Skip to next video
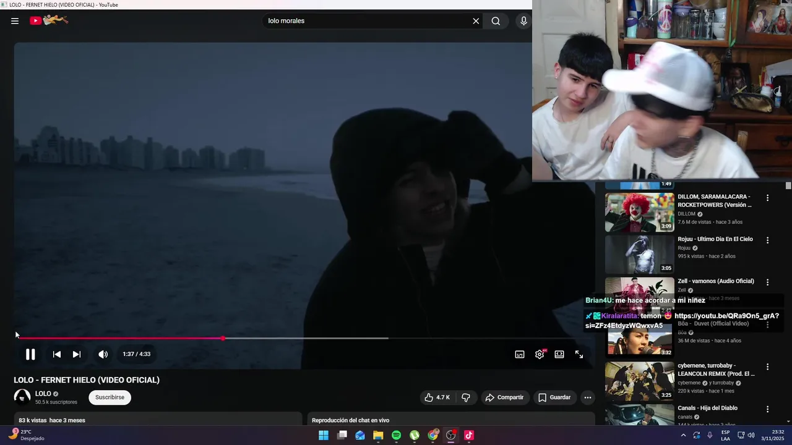Screen dimensions: 792x445 pos(77,354)
